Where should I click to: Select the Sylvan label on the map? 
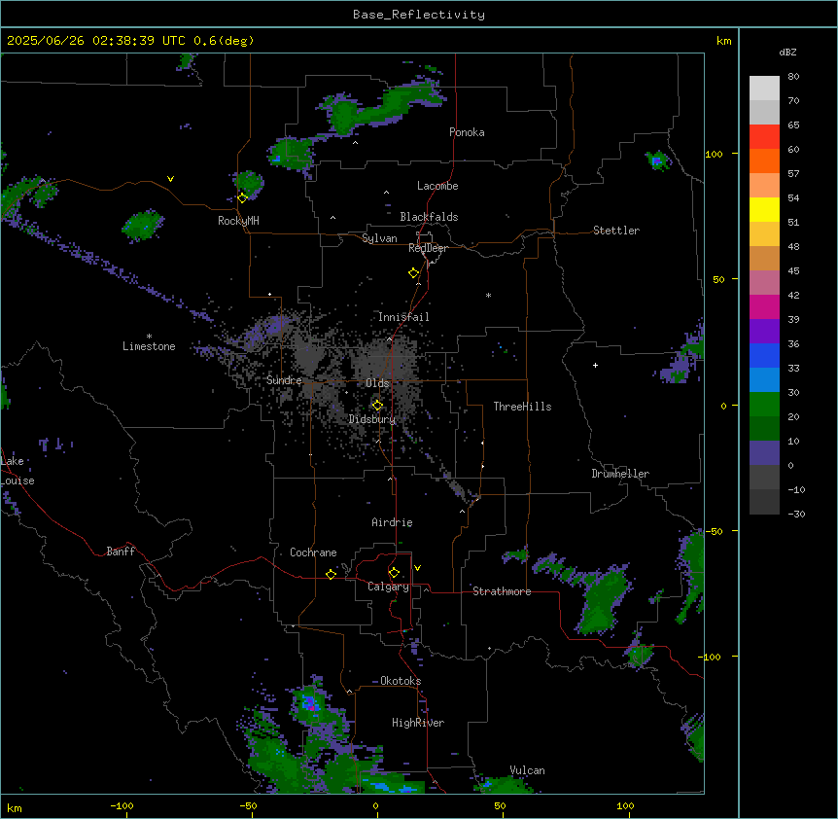click(379, 238)
